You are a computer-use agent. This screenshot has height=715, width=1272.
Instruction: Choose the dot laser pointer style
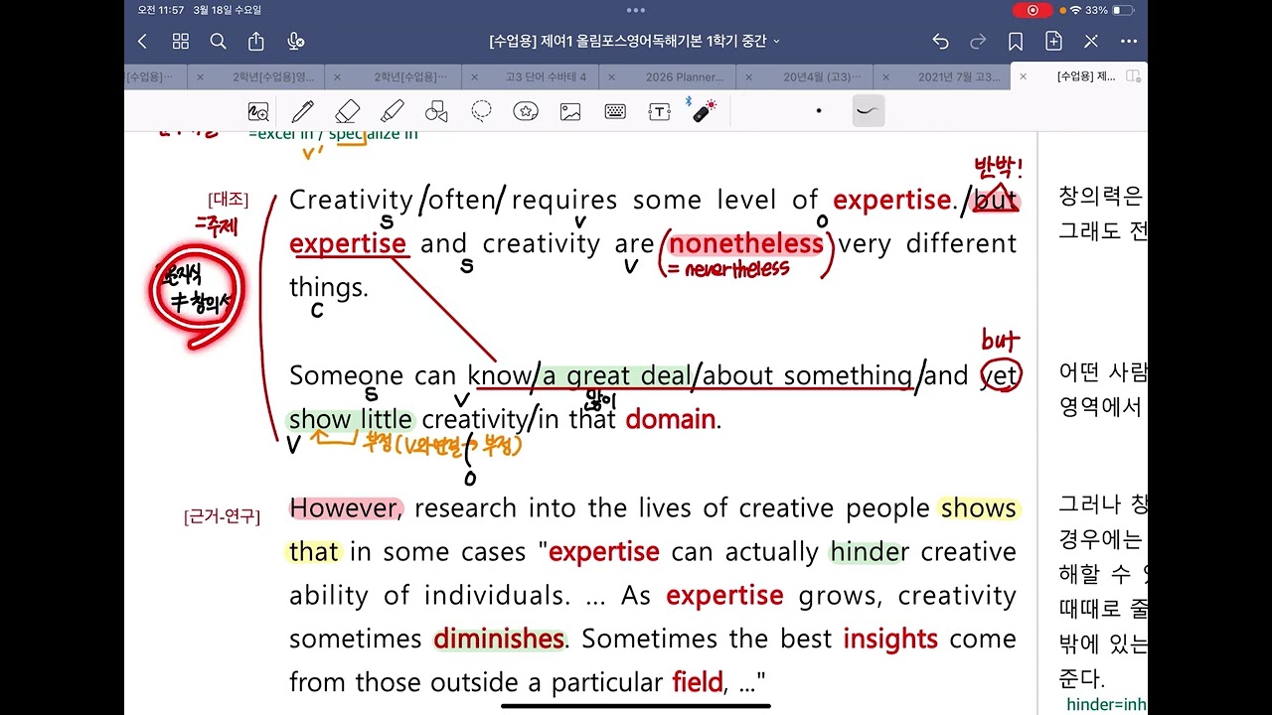819,111
